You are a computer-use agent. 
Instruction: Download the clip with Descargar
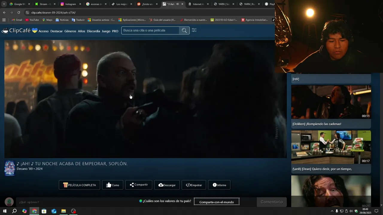pyautogui.click(x=167, y=185)
